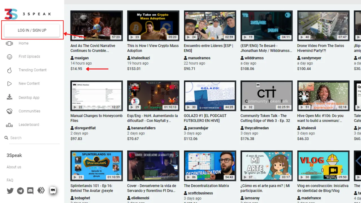
Task: Open the Te Besaré video thumbnail
Action: click(x=267, y=25)
